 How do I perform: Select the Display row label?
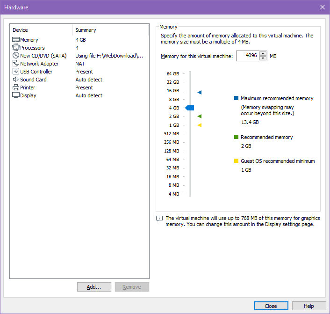click(x=28, y=95)
